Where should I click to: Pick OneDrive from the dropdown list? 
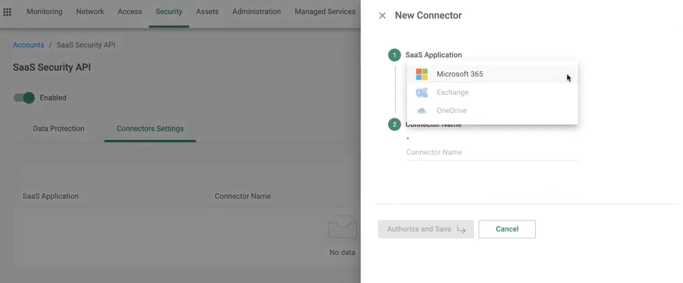(x=452, y=110)
